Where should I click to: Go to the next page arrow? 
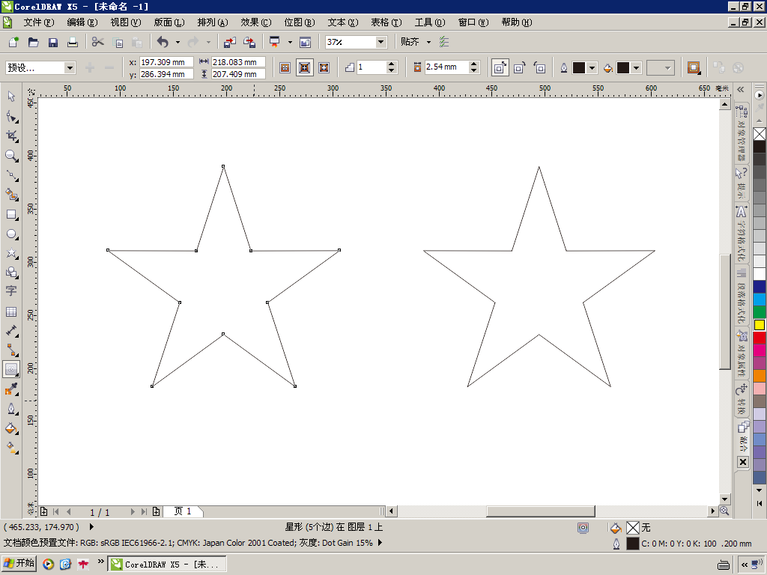click(x=133, y=511)
